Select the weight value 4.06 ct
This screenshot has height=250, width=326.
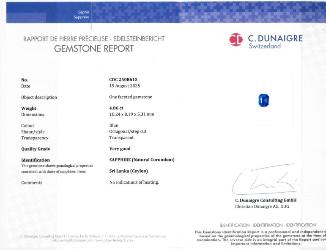coord(116,108)
